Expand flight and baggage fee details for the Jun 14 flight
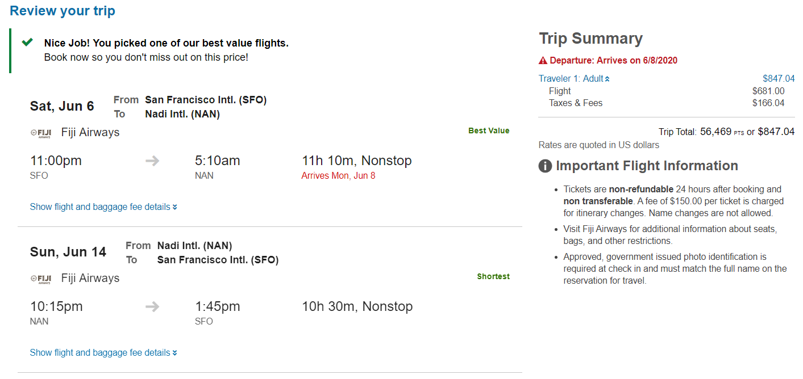The height and width of the screenshot is (379, 803). (103, 353)
